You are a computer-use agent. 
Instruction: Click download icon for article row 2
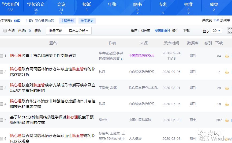click(227, 72)
